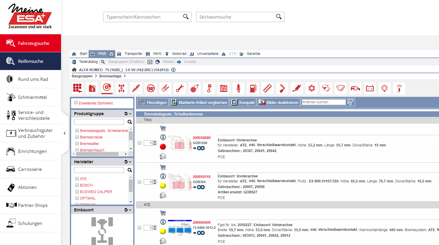Add TRW 200058880 to cart via cart icon
The height and width of the screenshot is (245, 439).
[x=163, y=128]
